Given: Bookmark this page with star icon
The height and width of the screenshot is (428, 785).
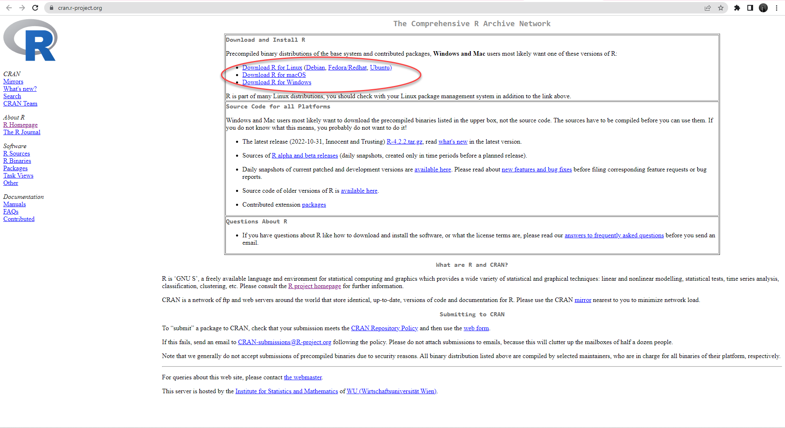Looking at the screenshot, I should (x=720, y=8).
